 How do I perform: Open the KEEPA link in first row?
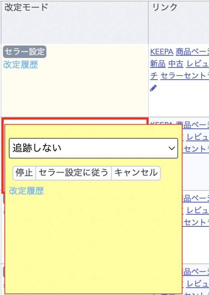click(x=162, y=52)
